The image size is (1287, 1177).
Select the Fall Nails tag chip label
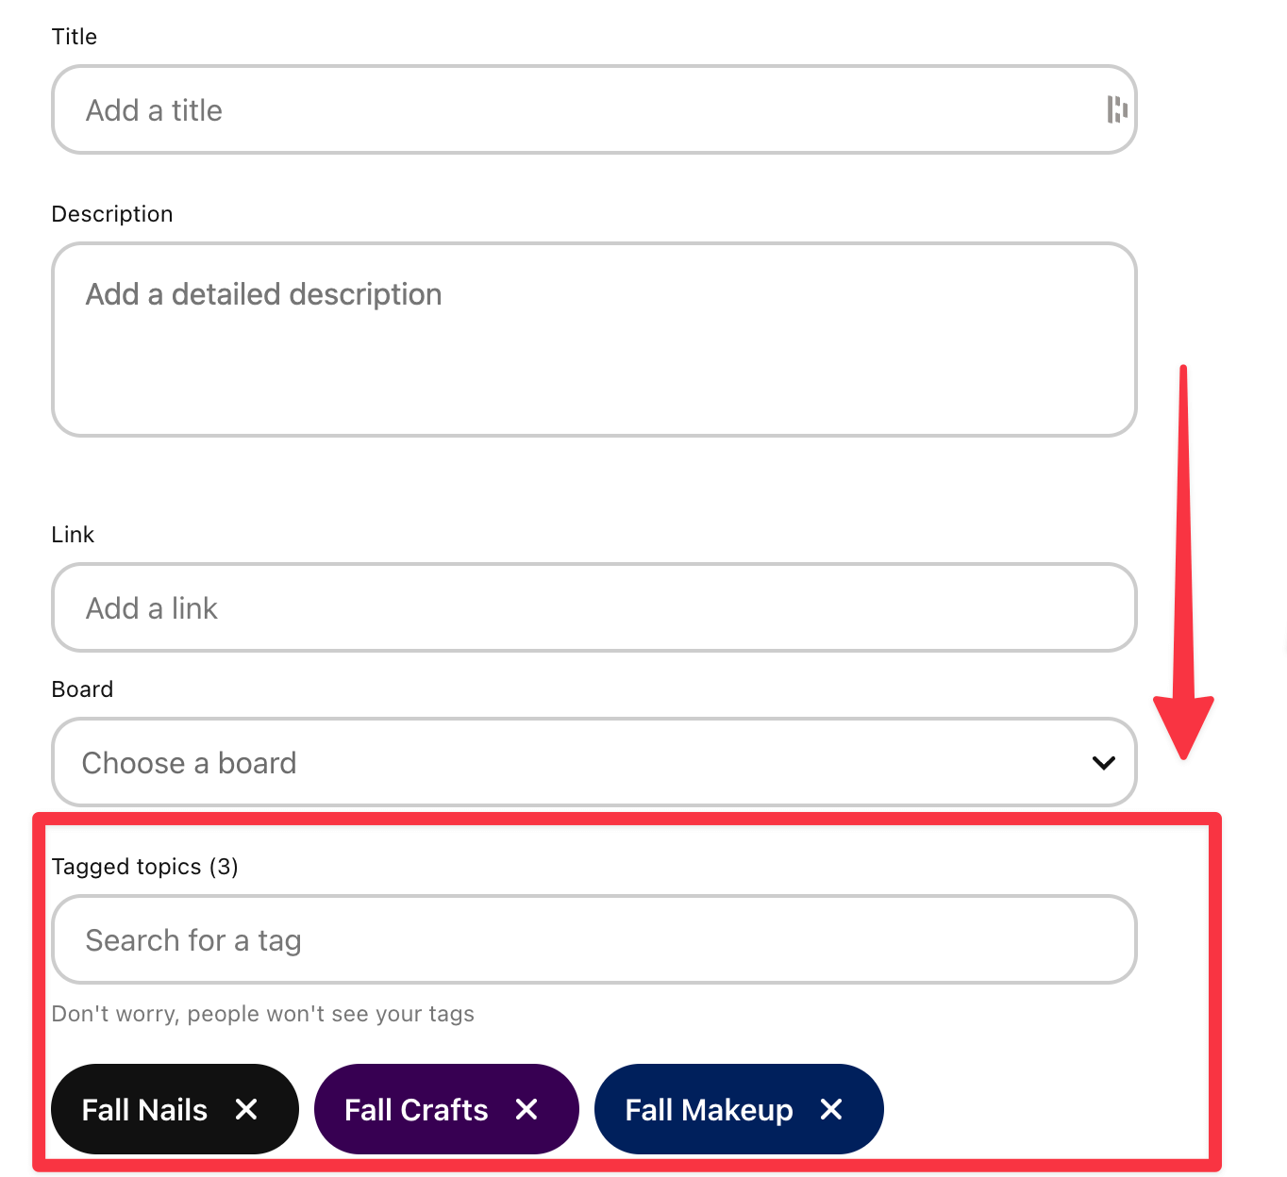144,1110
